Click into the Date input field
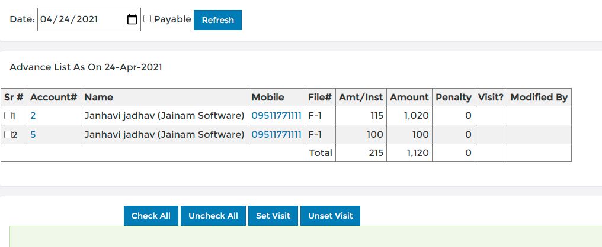The width and height of the screenshot is (602, 247). point(89,19)
